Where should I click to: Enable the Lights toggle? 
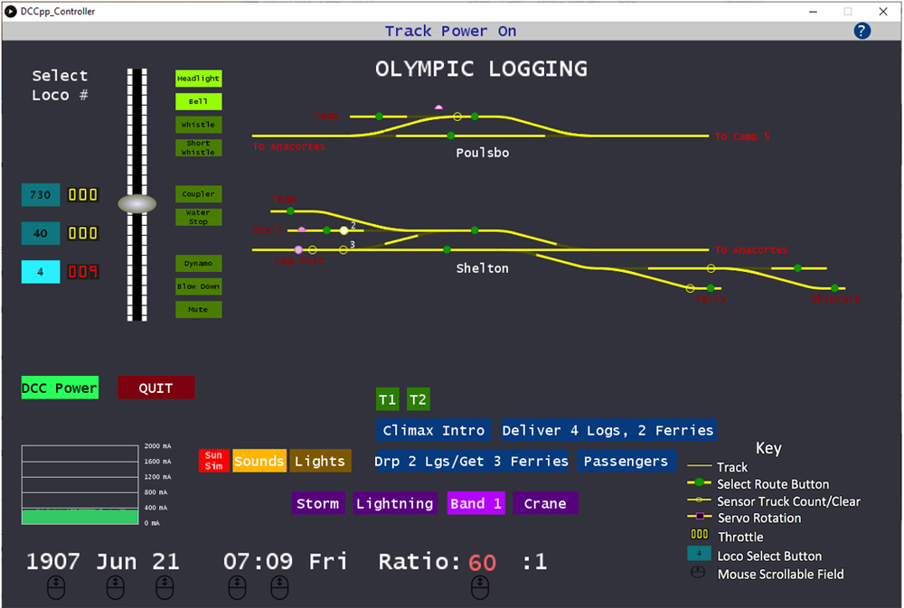point(320,461)
